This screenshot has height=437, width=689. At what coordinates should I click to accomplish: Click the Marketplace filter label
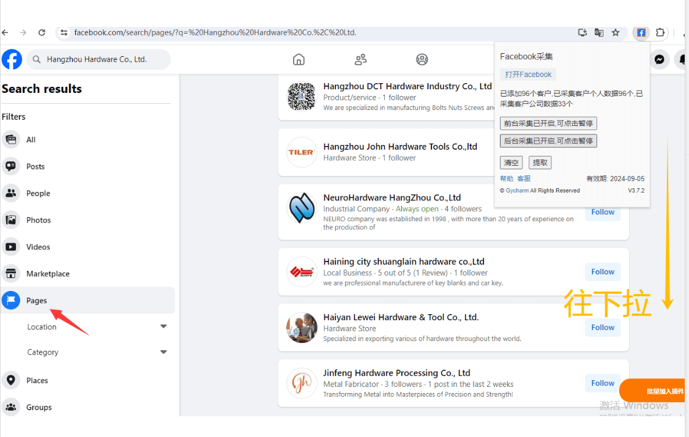pyautogui.click(x=48, y=273)
